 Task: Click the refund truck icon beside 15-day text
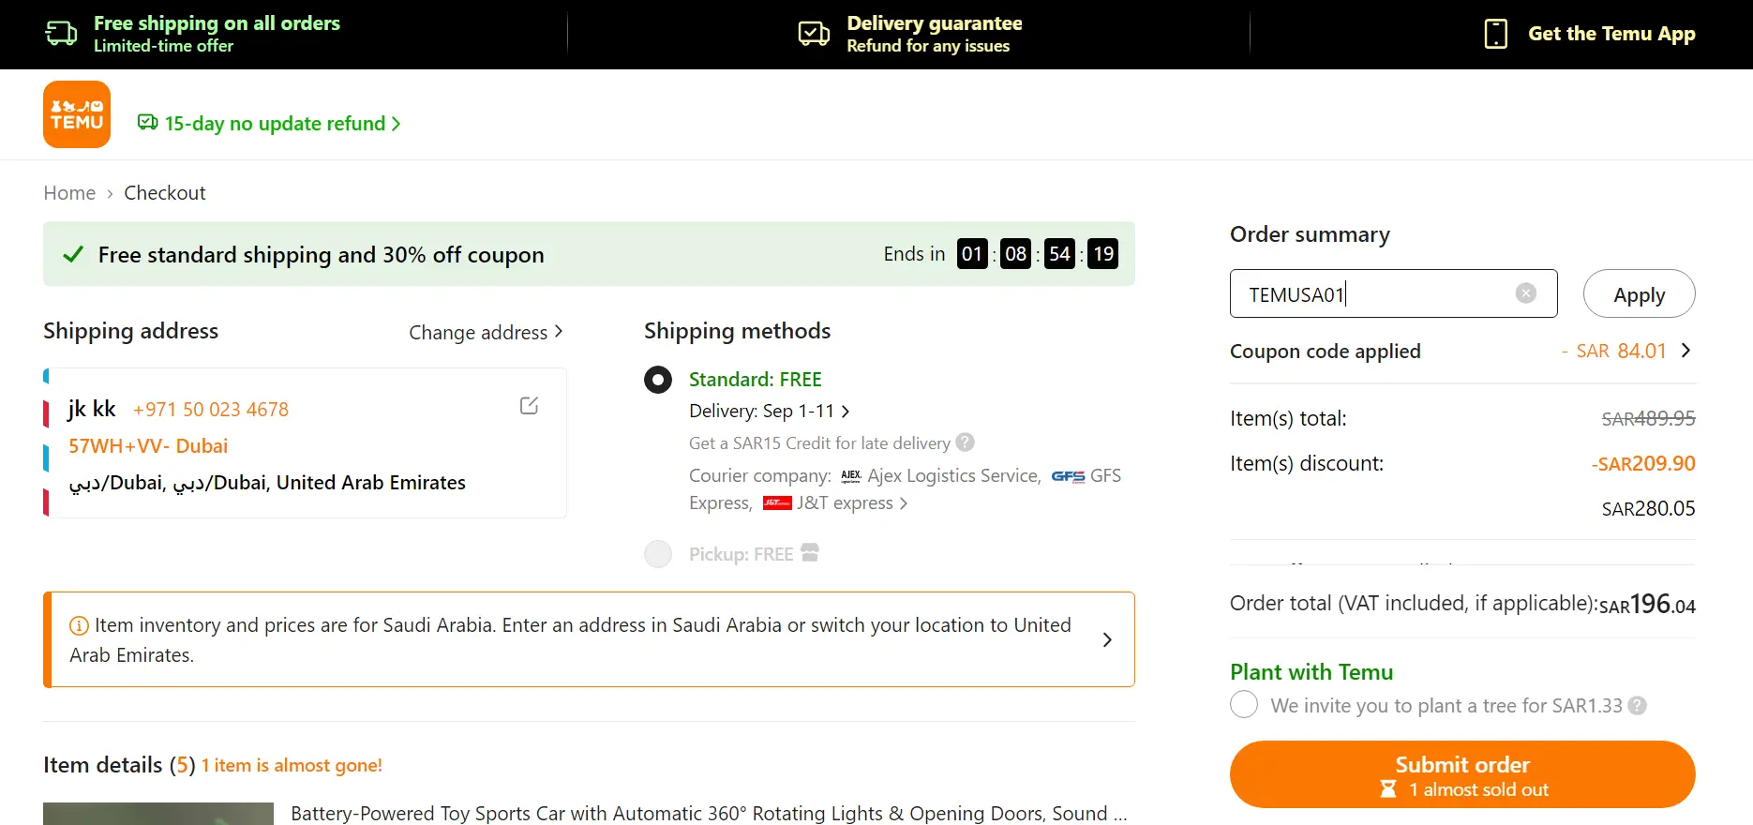[147, 123]
